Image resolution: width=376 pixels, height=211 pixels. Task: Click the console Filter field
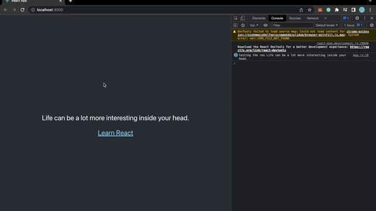click(293, 25)
